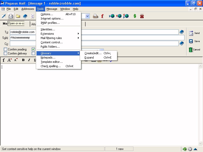This screenshot has height=152, width=203.
Task: Restore the inner message window
Action: pos(195,9)
